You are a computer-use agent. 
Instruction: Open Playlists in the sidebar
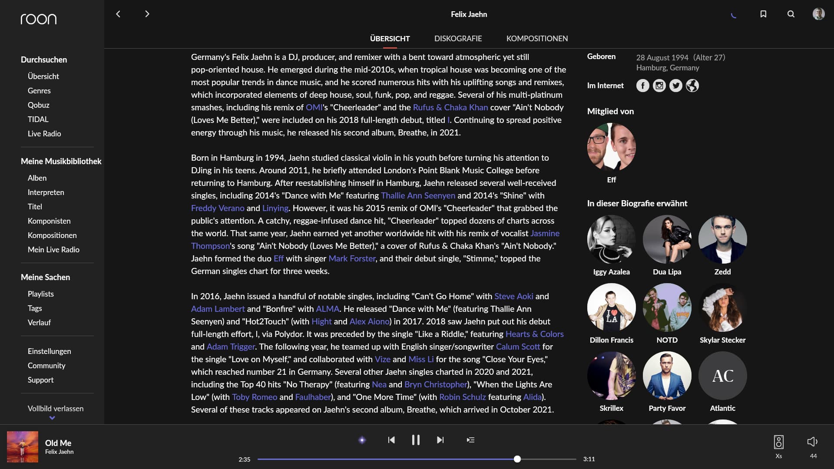coord(41,294)
